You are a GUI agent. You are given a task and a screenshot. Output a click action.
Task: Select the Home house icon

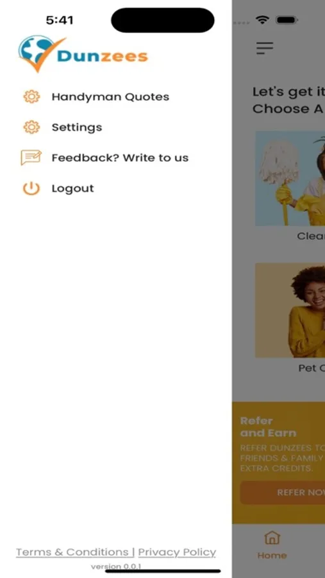click(272, 538)
